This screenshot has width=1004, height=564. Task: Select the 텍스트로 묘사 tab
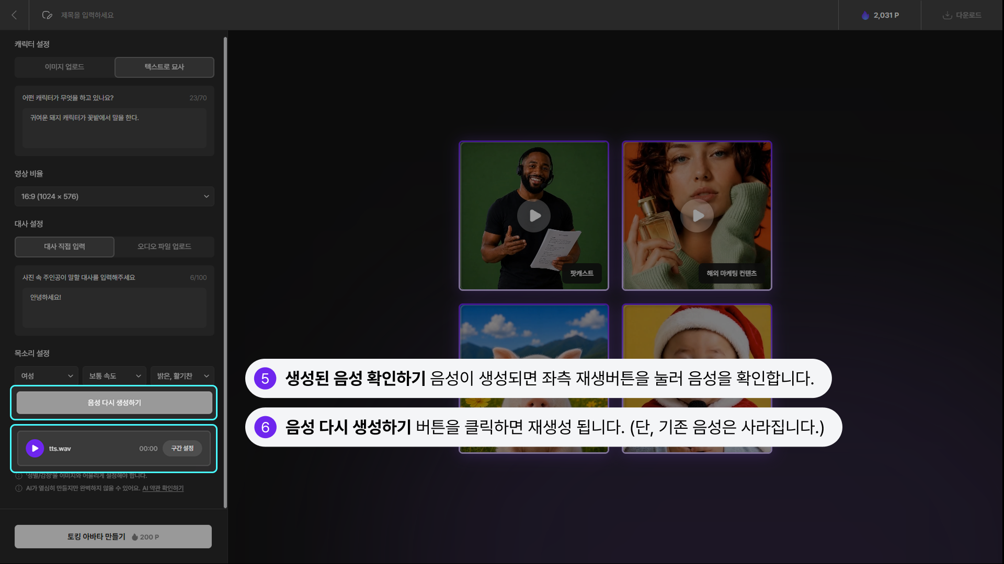[164, 67]
